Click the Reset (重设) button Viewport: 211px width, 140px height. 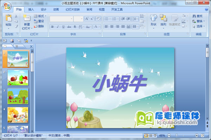pyautogui.click(x=39, y=21)
